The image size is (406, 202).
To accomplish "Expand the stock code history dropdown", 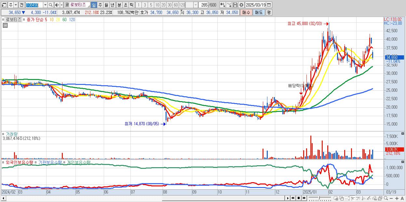I will 45,5.
